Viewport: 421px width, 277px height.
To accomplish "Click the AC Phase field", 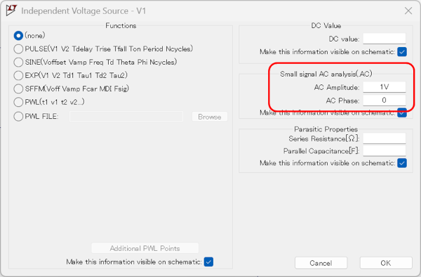I will point(385,100).
